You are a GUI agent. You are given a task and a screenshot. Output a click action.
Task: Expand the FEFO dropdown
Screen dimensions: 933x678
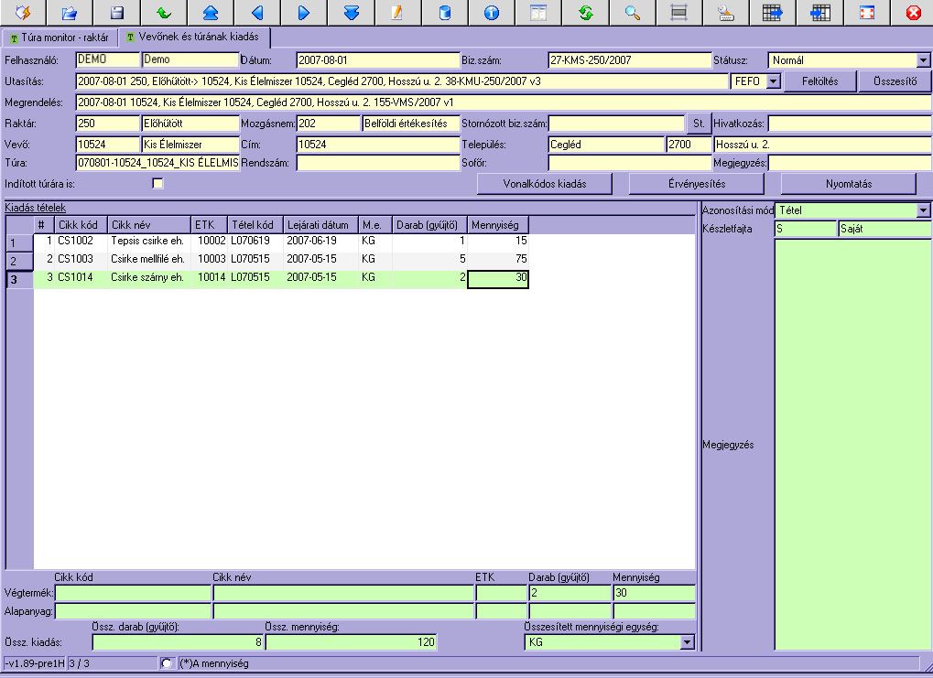[773, 81]
